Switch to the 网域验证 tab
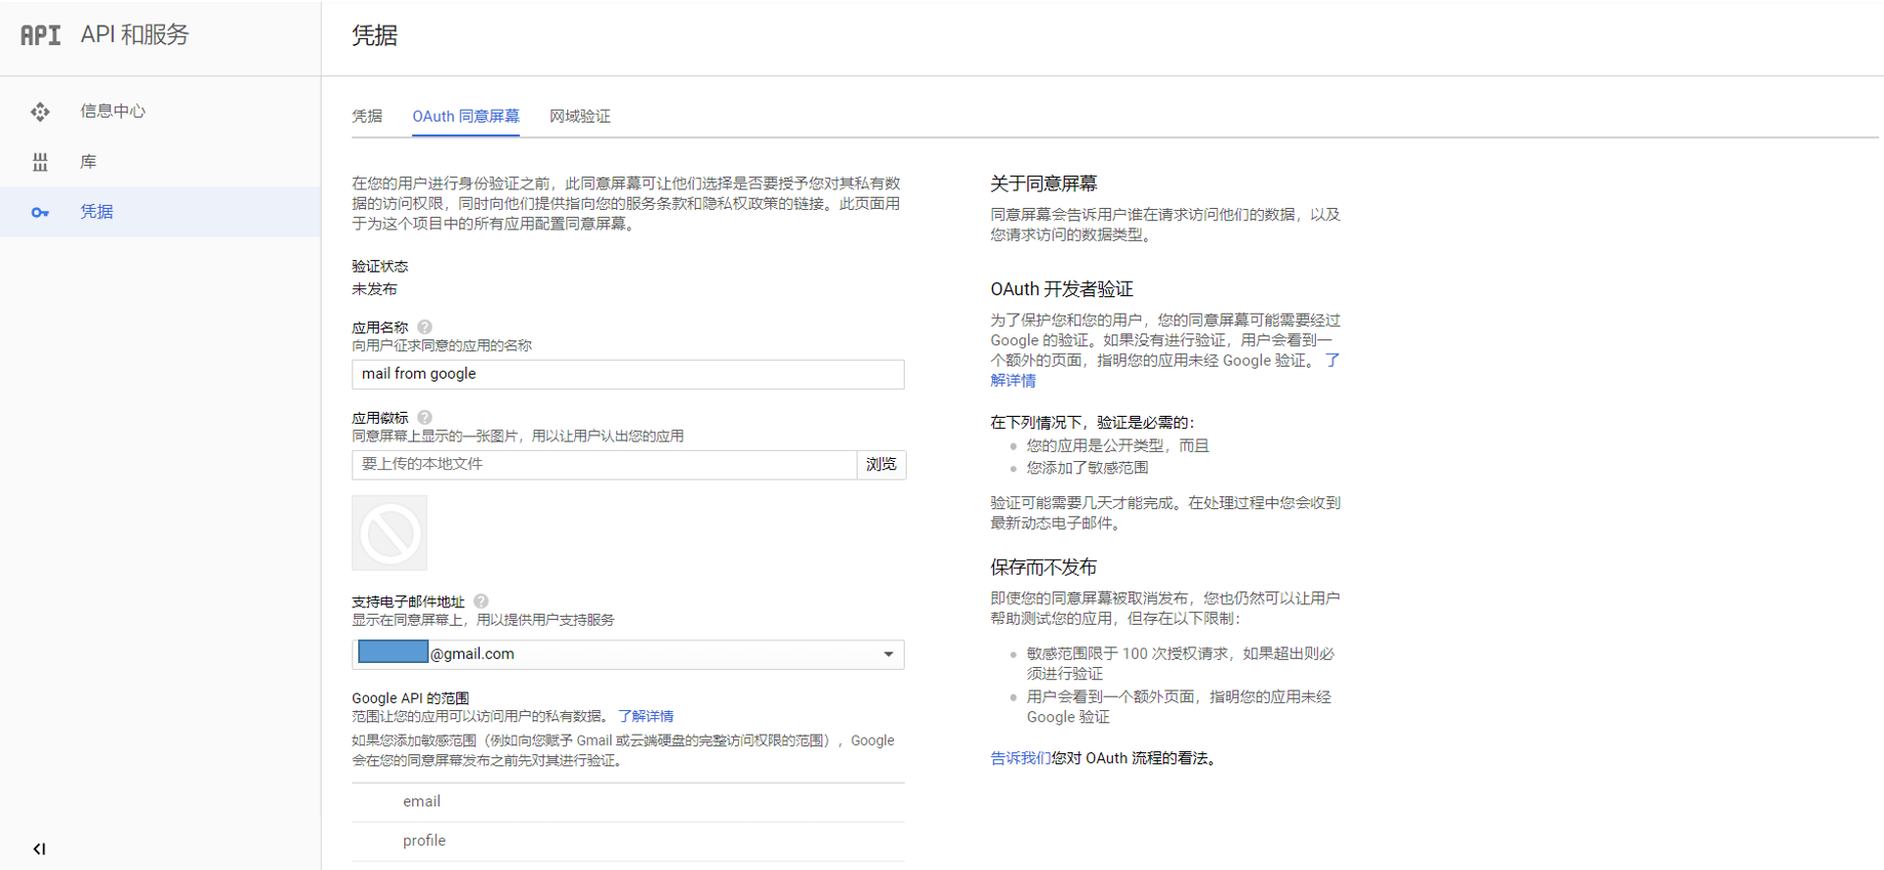1884x870 pixels. click(580, 117)
